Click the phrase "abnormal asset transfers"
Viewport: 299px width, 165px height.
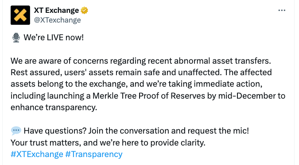(222, 61)
